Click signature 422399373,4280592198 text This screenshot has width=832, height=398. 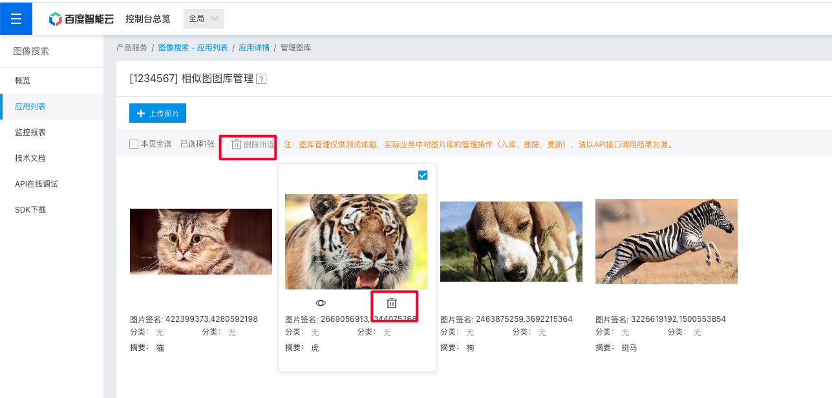[x=212, y=319]
